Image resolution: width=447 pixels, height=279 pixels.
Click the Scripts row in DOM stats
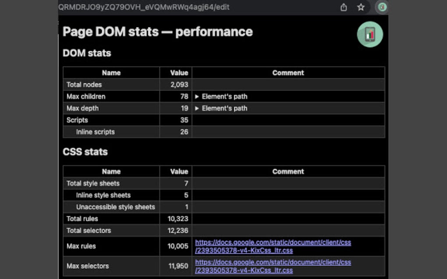click(111, 120)
